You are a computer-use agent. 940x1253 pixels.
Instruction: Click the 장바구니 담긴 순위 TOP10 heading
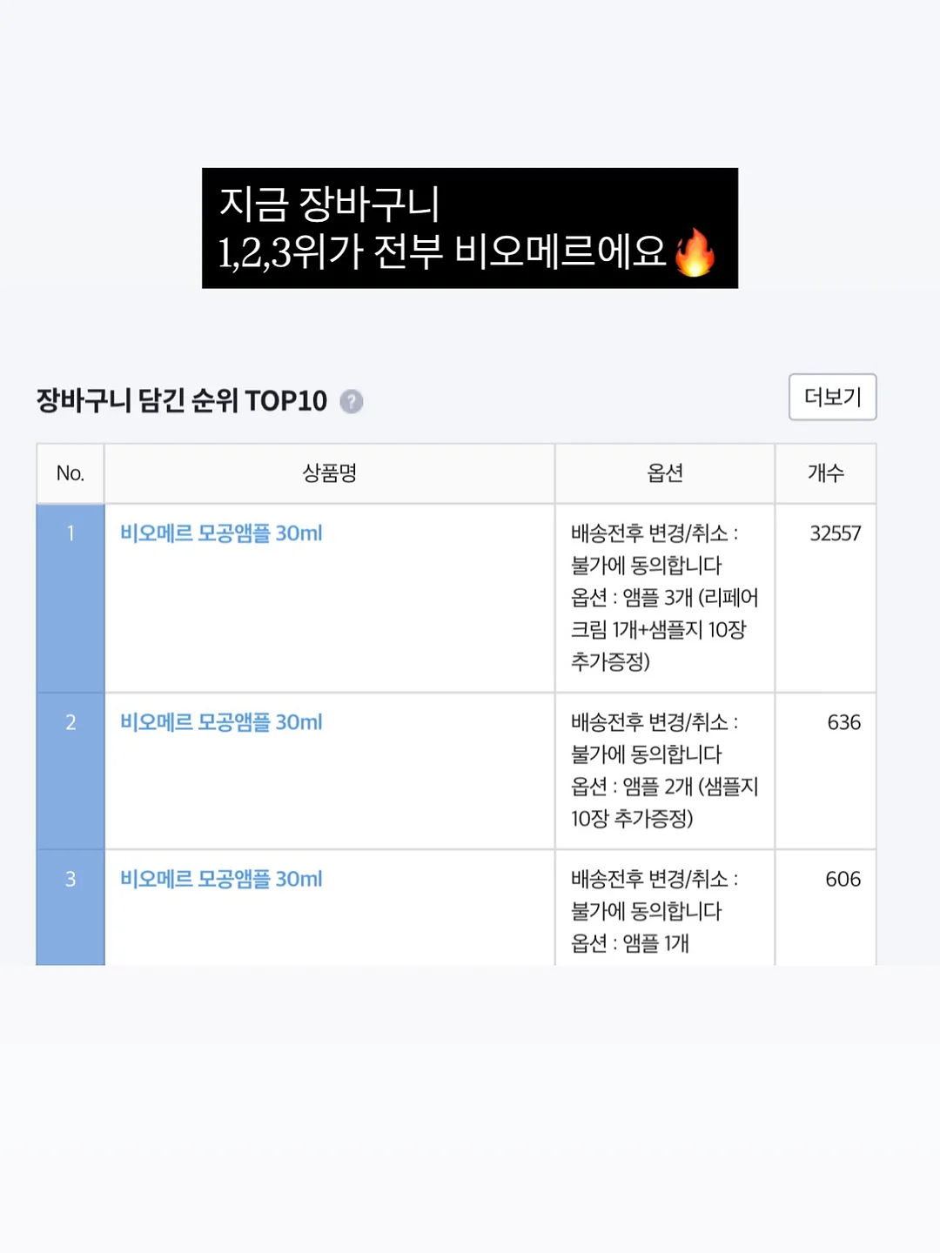[x=182, y=400]
